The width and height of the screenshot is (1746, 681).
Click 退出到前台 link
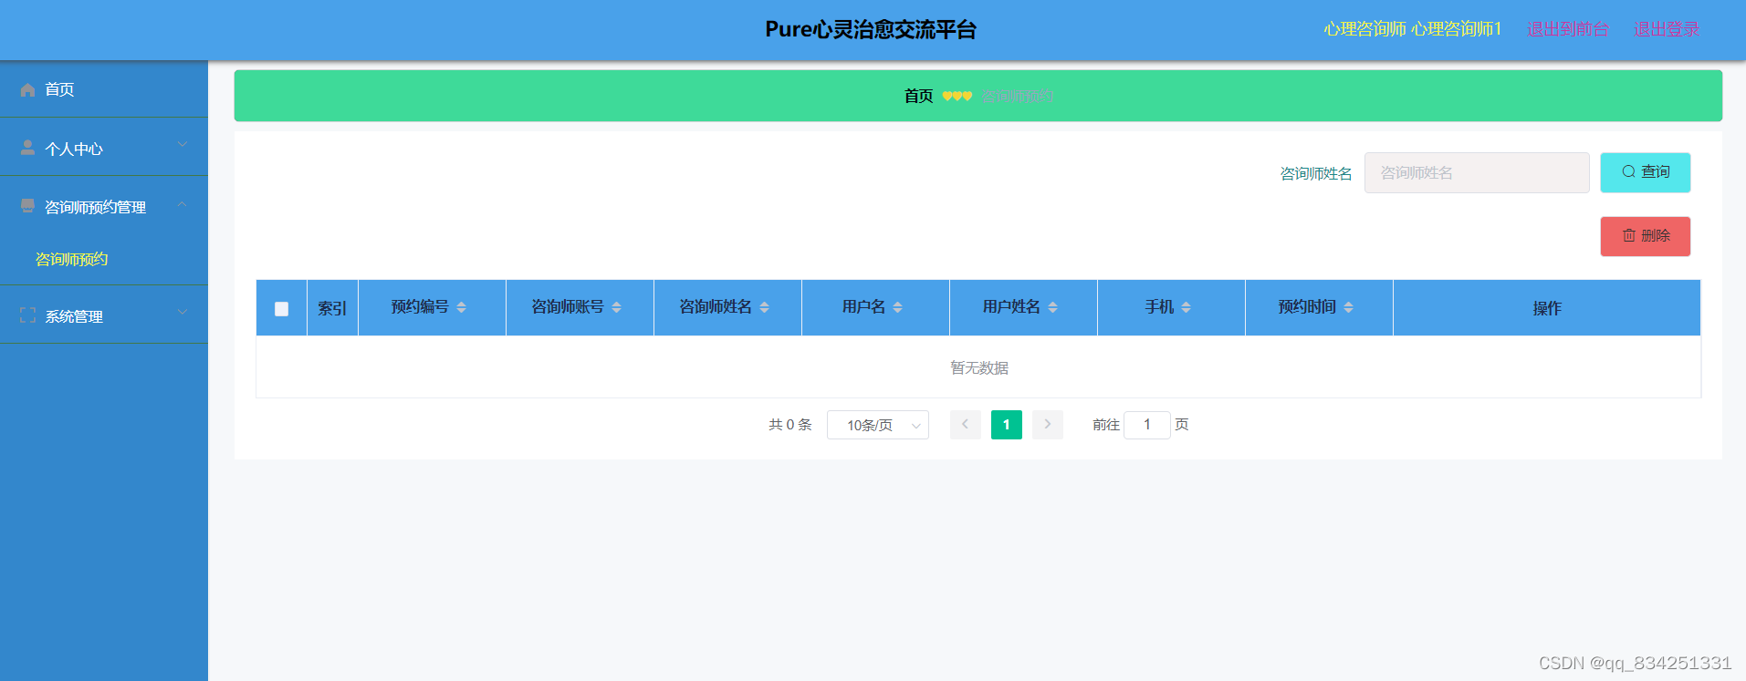pyautogui.click(x=1568, y=29)
